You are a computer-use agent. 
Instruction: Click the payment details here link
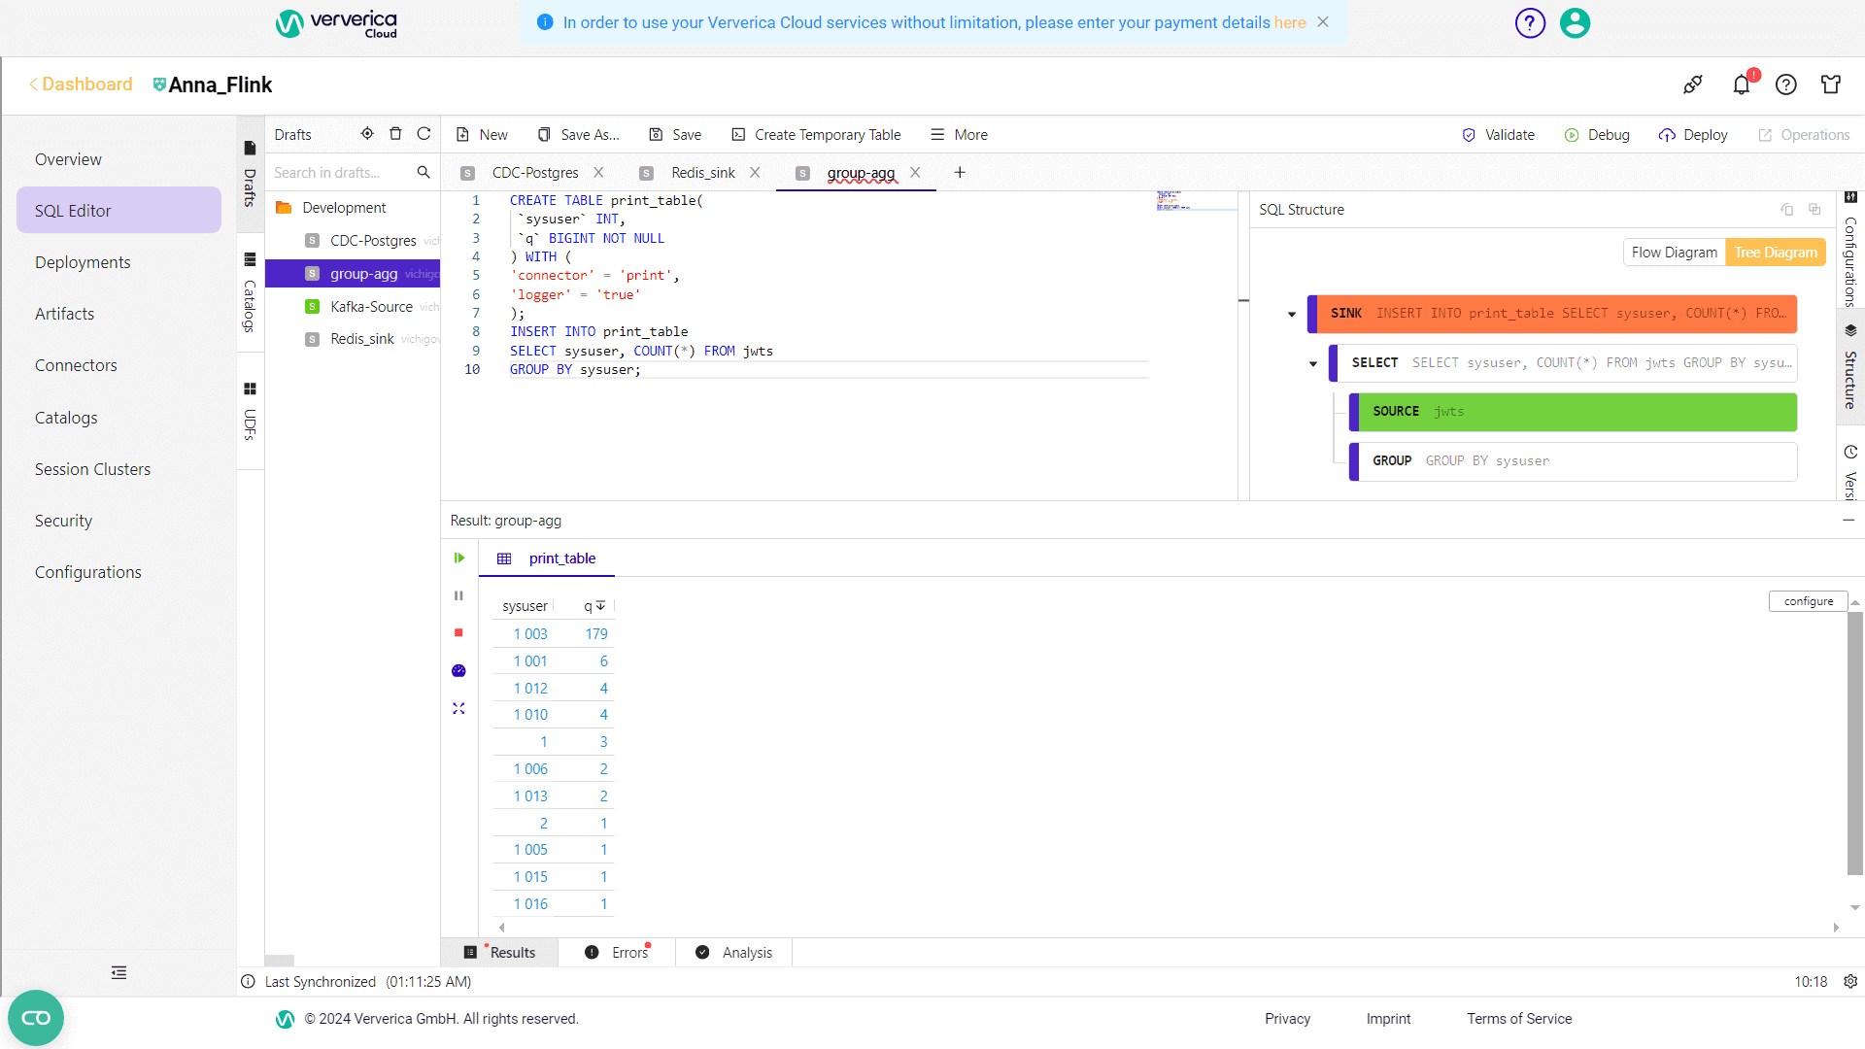1290,22
